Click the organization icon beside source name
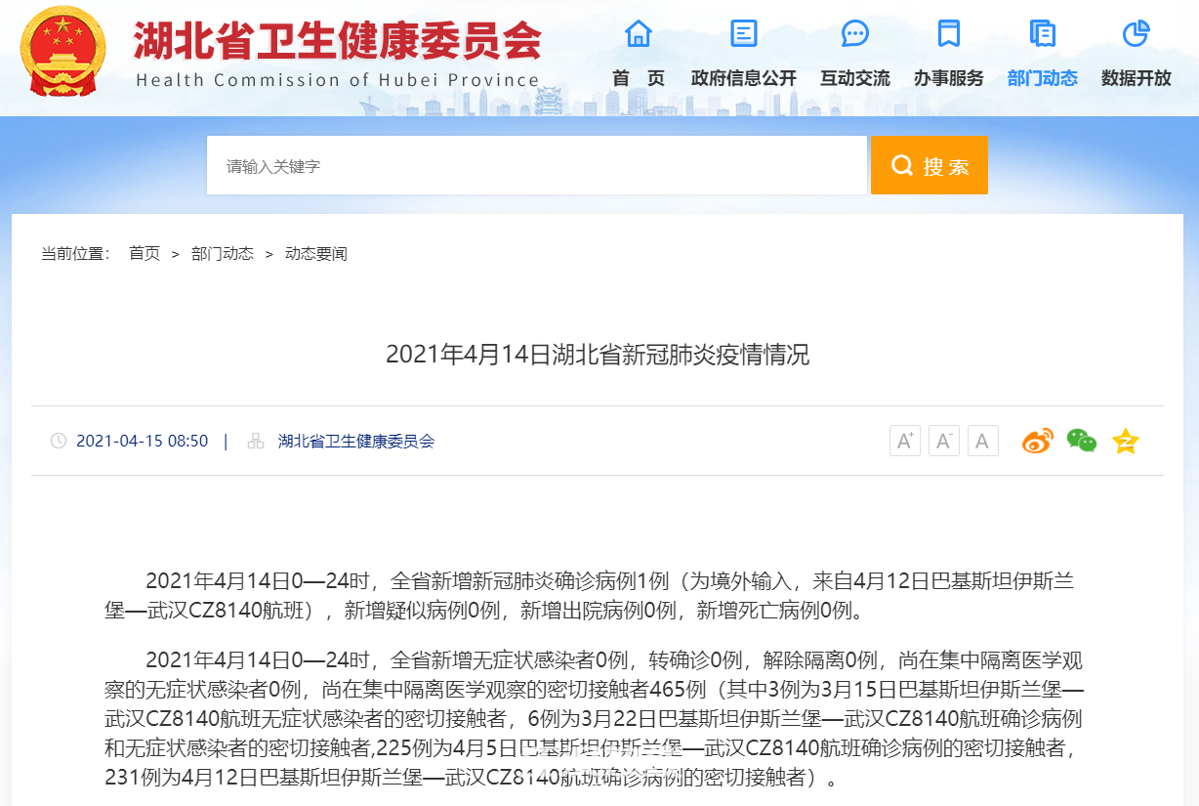 point(256,441)
